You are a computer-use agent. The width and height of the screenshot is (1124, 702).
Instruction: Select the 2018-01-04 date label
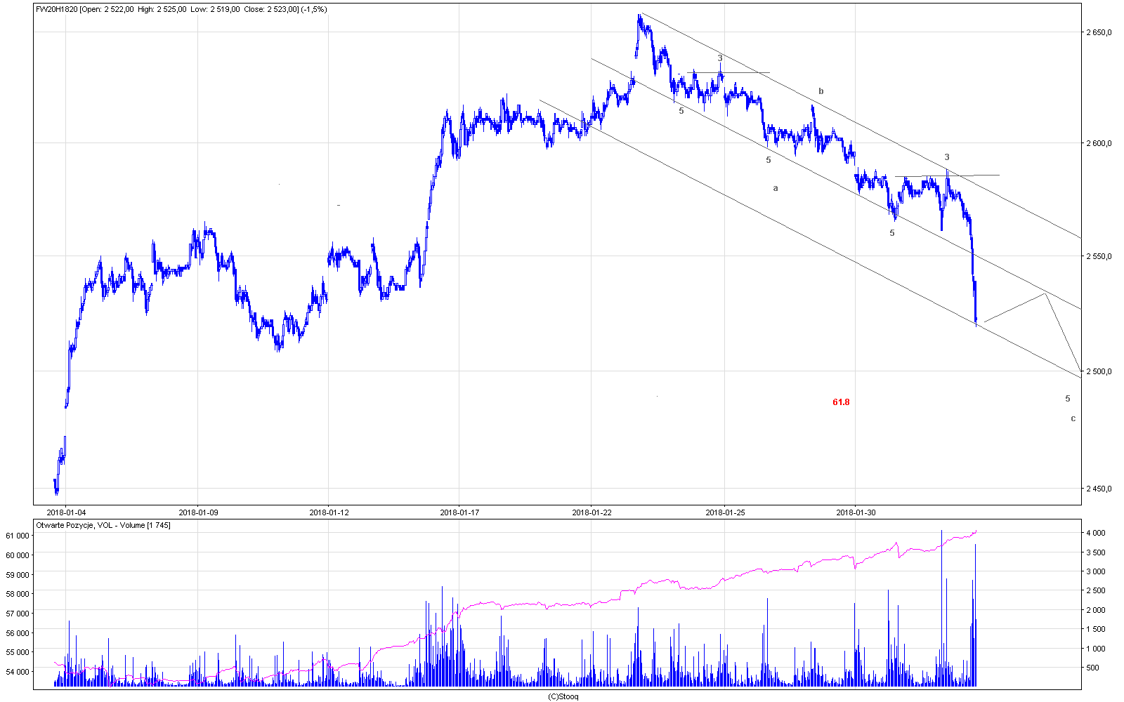66,512
